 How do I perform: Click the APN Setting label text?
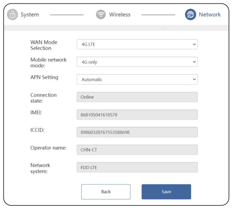coord(44,77)
